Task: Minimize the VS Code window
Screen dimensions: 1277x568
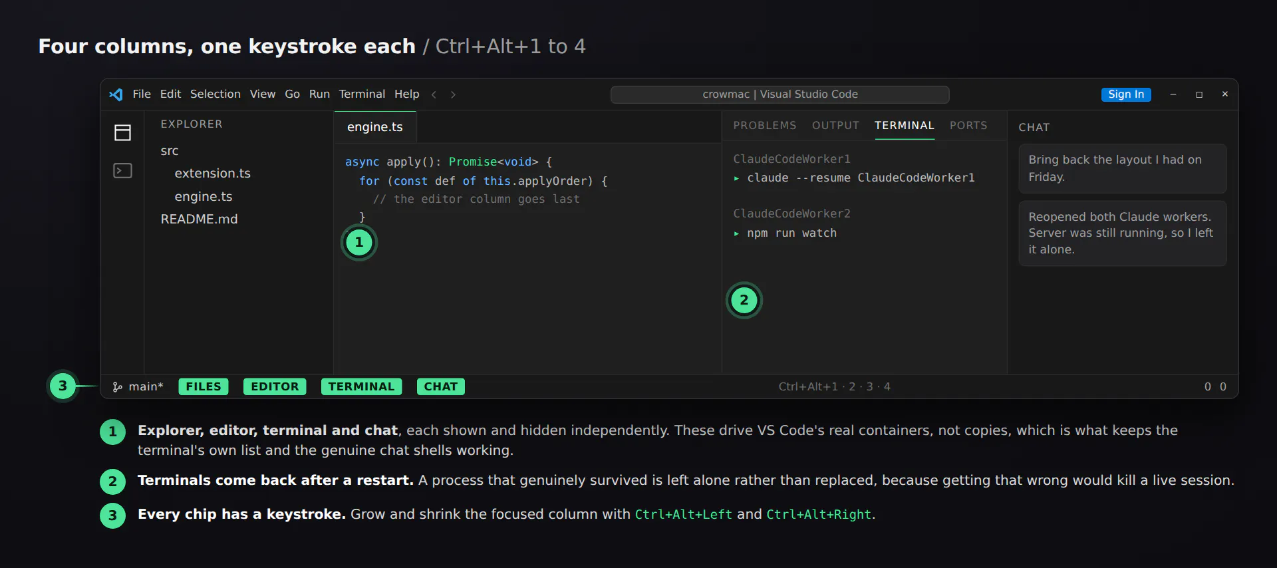Action: pyautogui.click(x=1173, y=94)
